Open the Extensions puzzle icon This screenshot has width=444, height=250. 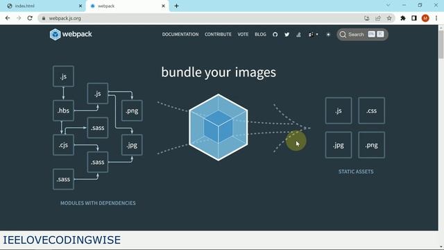pyautogui.click(x=402, y=18)
